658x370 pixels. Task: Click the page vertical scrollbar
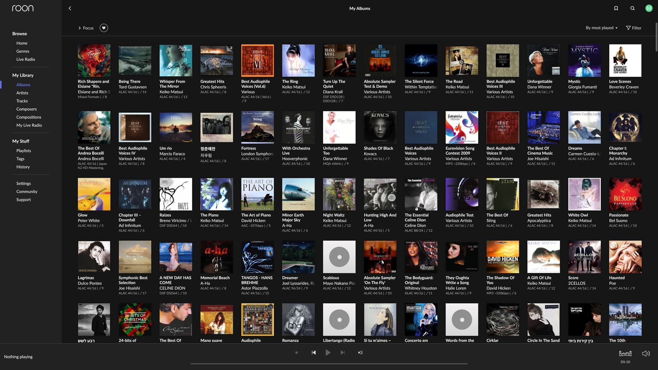(x=656, y=38)
